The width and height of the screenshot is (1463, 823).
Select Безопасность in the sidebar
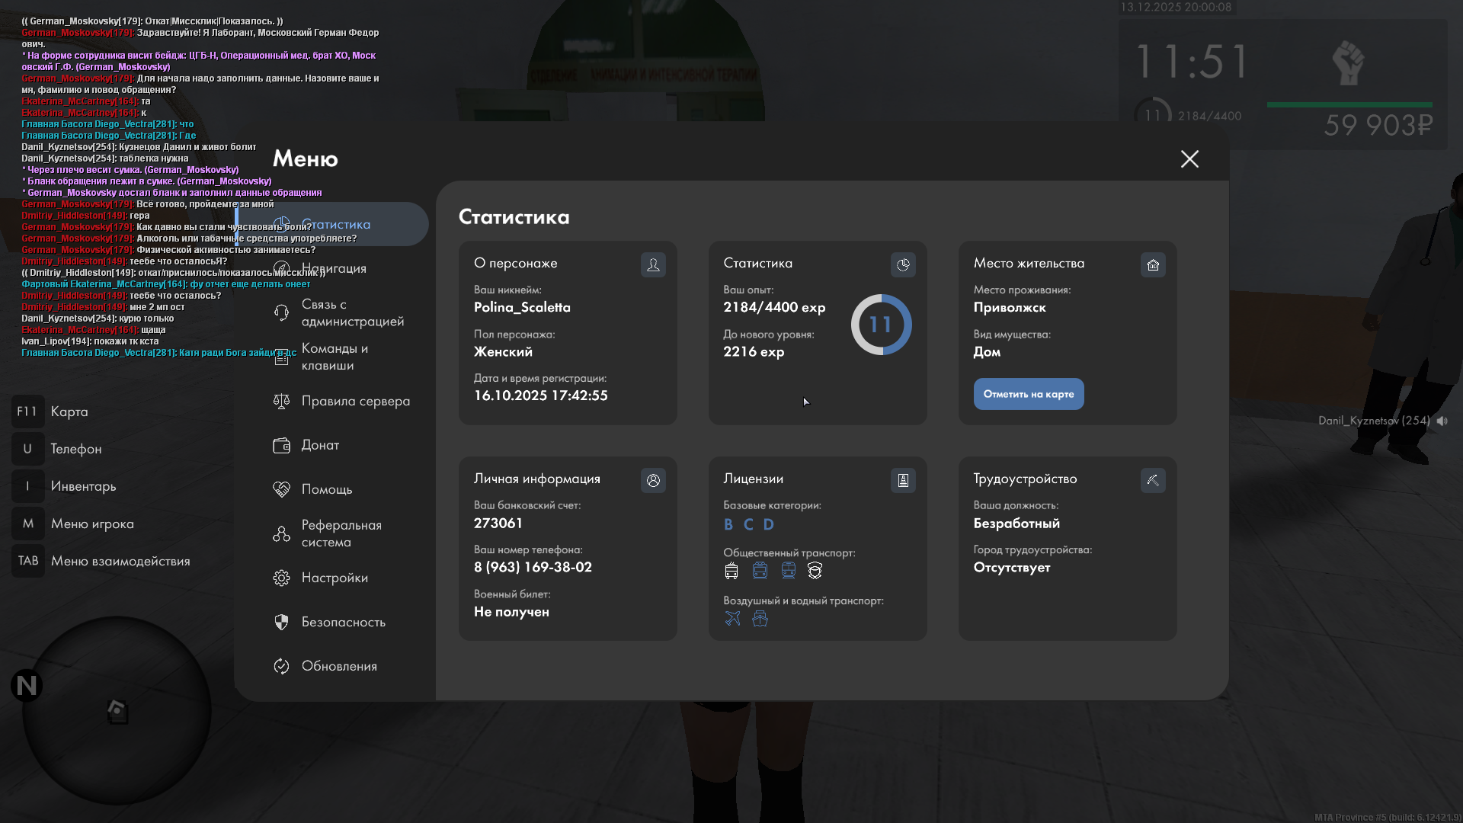[x=343, y=622]
